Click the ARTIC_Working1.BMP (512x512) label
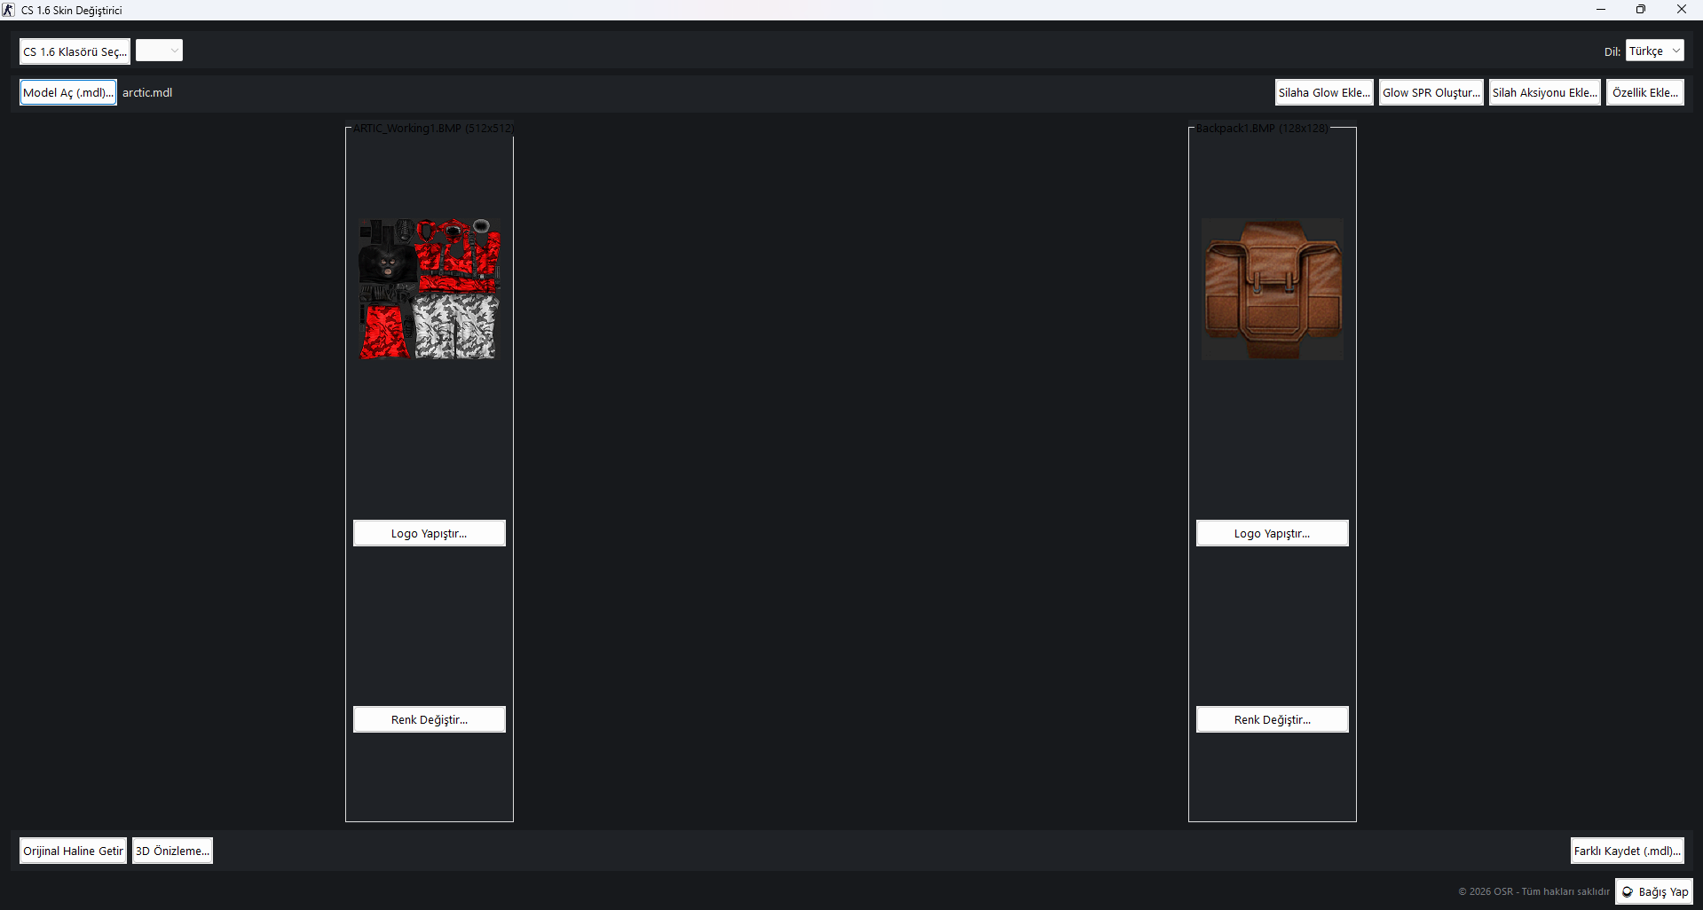The width and height of the screenshot is (1703, 910). [x=433, y=129]
